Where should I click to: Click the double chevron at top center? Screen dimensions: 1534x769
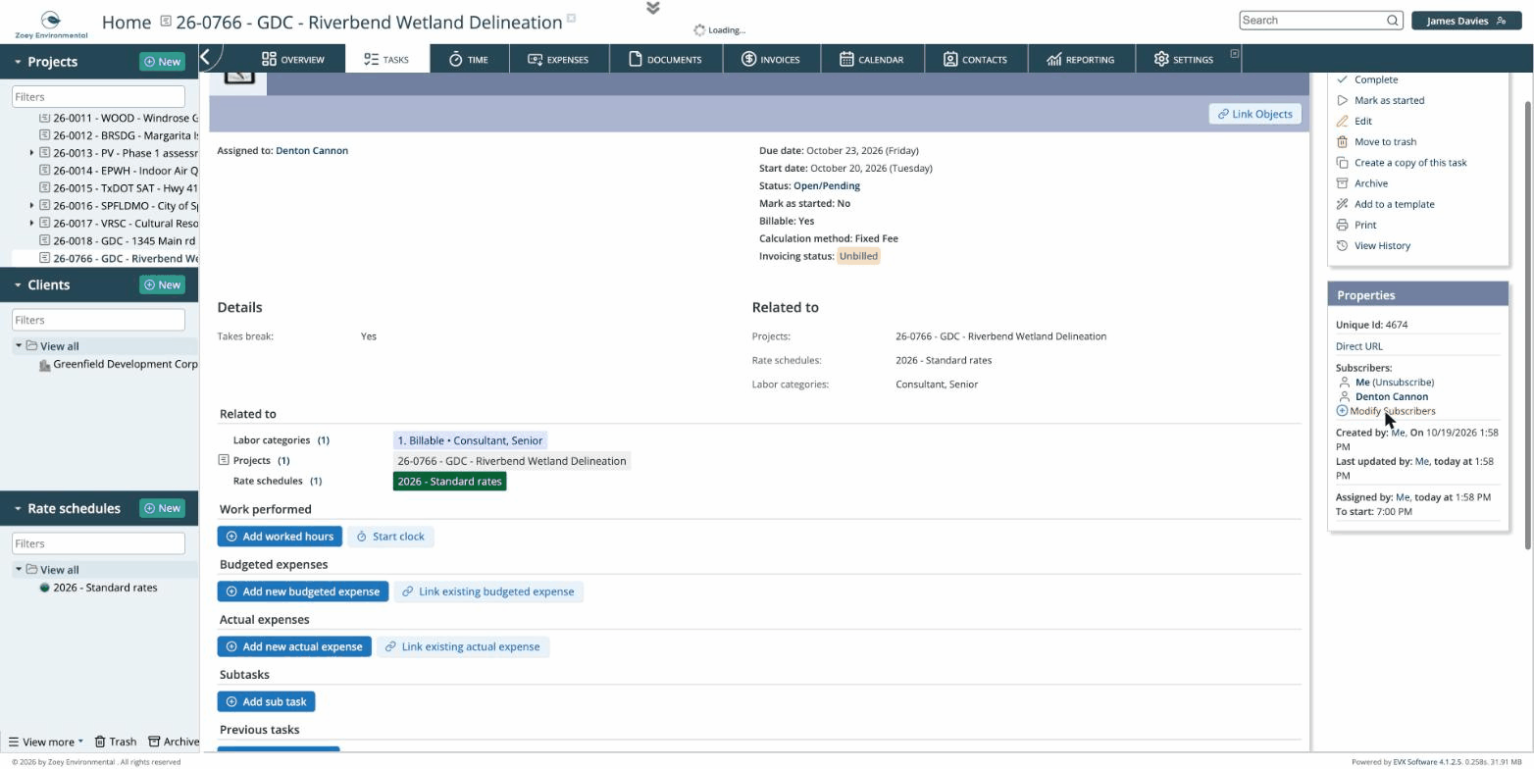653,8
